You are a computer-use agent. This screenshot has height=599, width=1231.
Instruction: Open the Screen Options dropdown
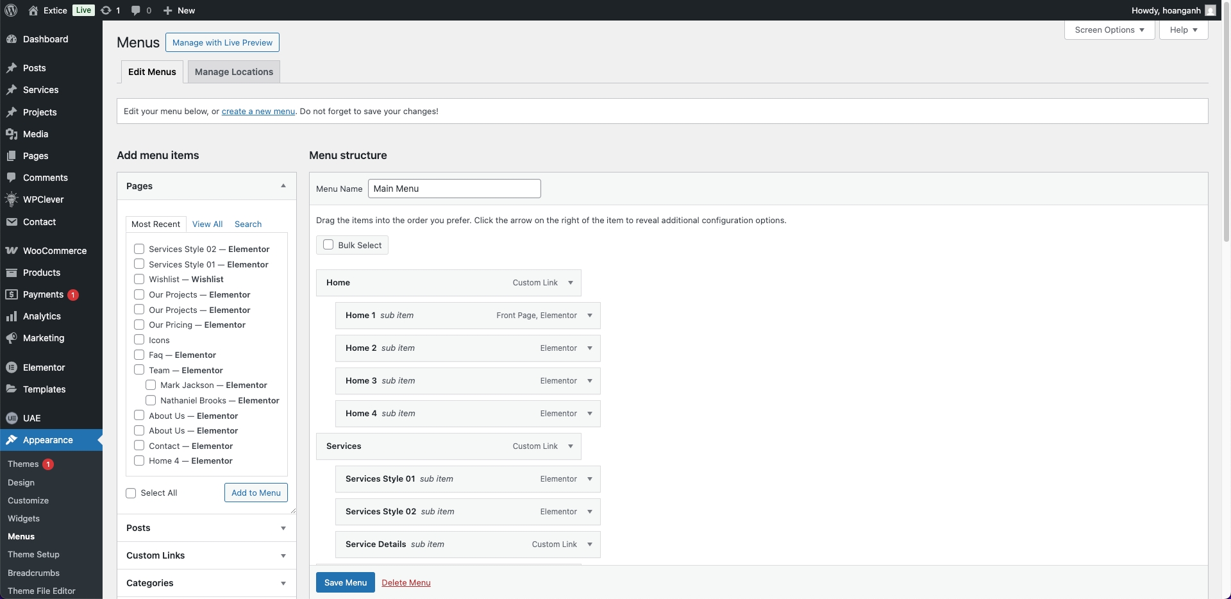tap(1109, 30)
